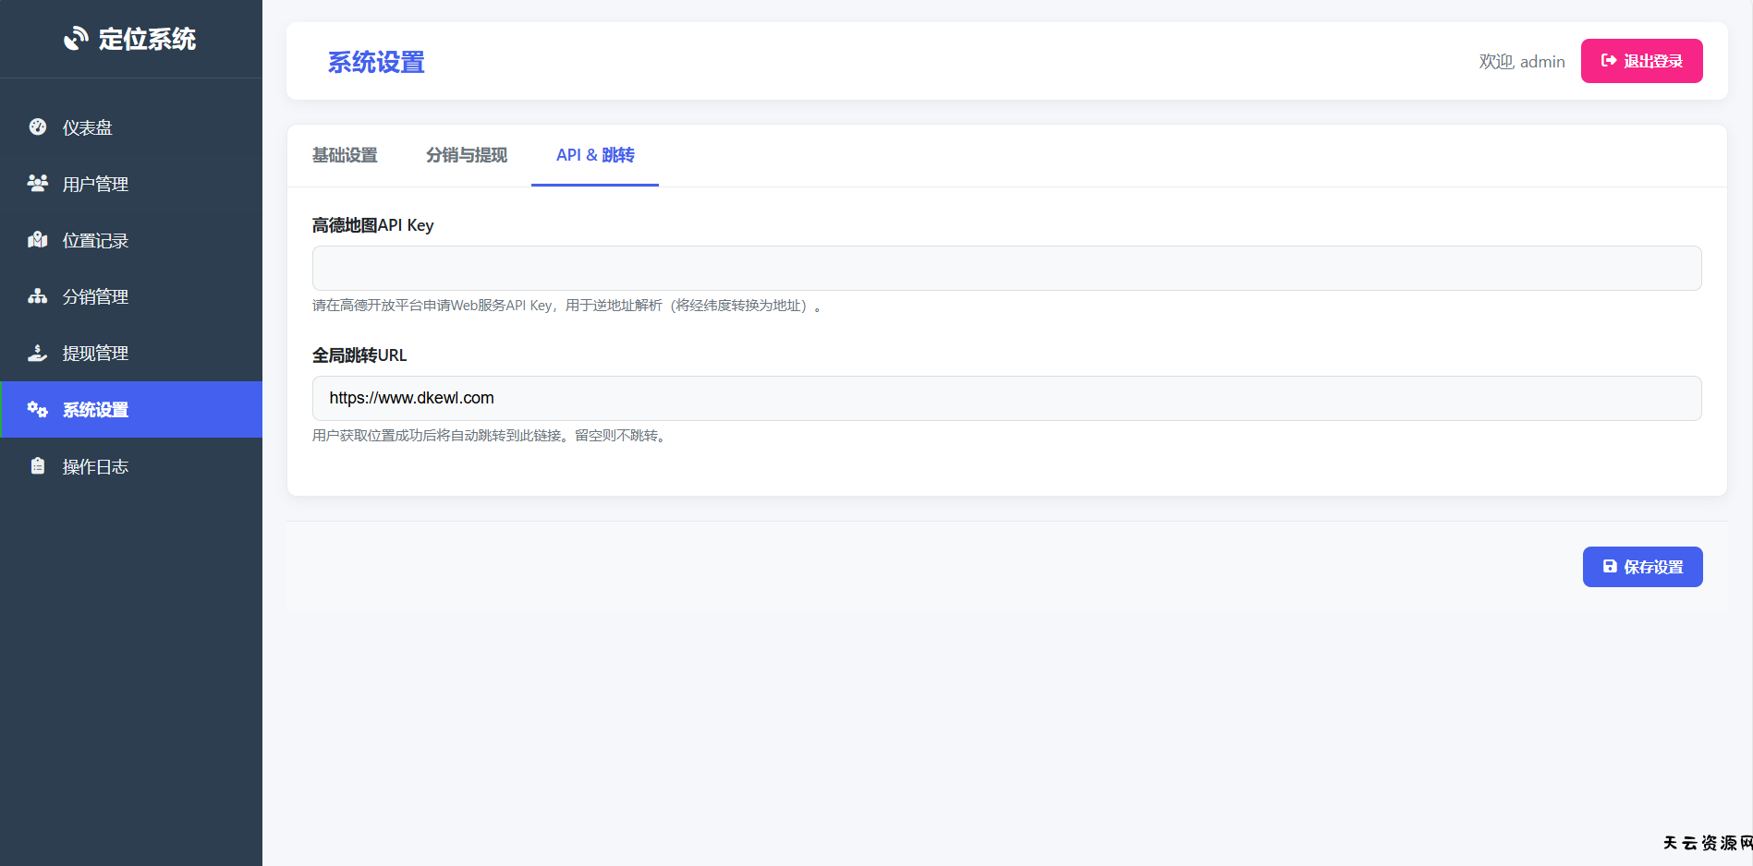Click the system settings gears icon
This screenshot has width=1753, height=866.
click(x=38, y=409)
